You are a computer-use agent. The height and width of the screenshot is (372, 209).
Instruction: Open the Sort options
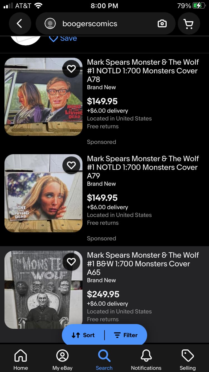(83, 335)
